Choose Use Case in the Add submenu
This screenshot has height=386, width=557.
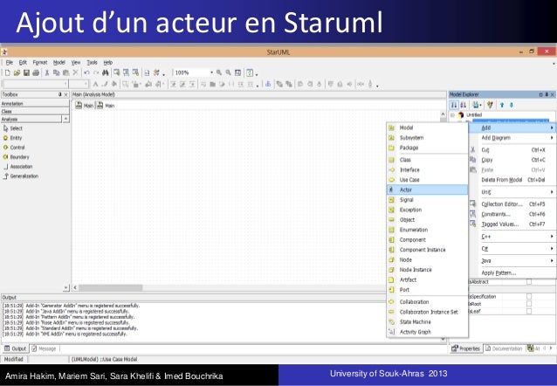click(427, 180)
